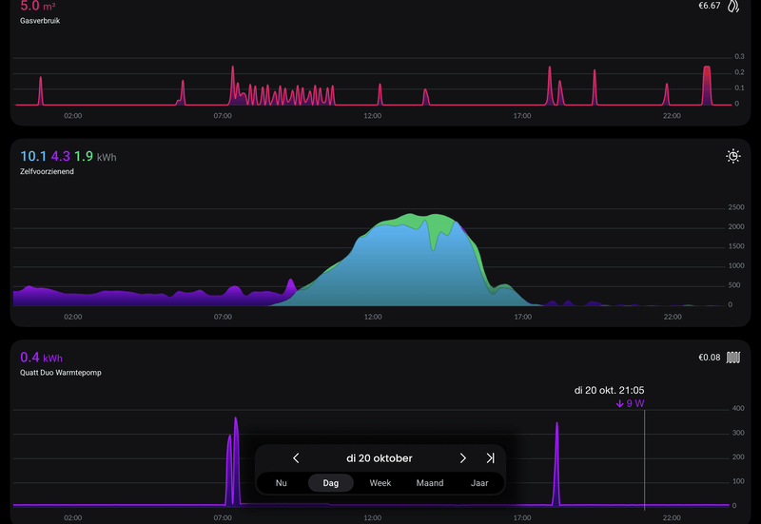The width and height of the screenshot is (761, 524).
Task: Click the 9 W tooltip reading
Action: coord(630,403)
